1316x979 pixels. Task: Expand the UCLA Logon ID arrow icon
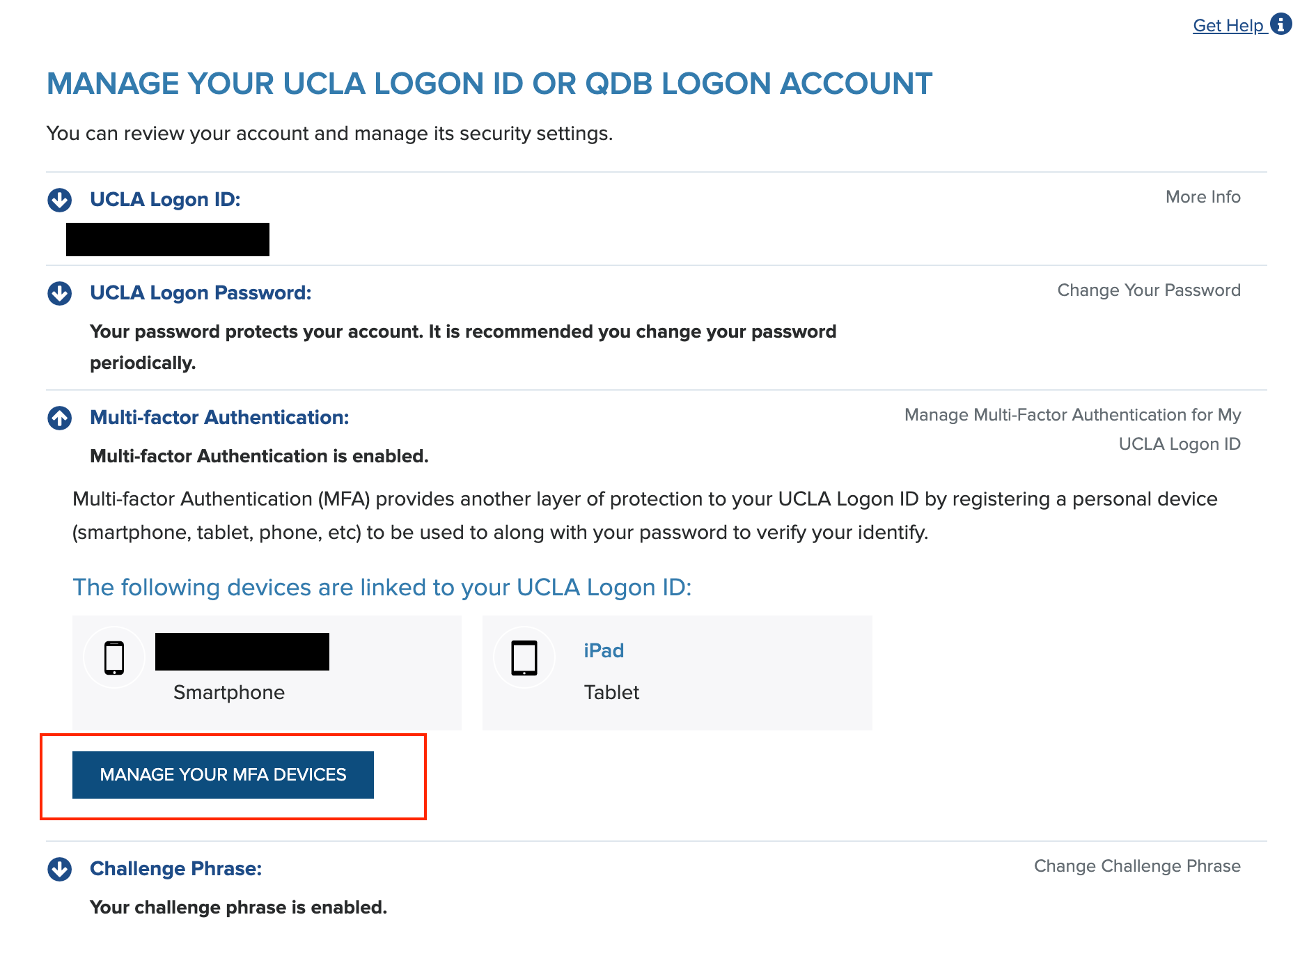point(60,200)
